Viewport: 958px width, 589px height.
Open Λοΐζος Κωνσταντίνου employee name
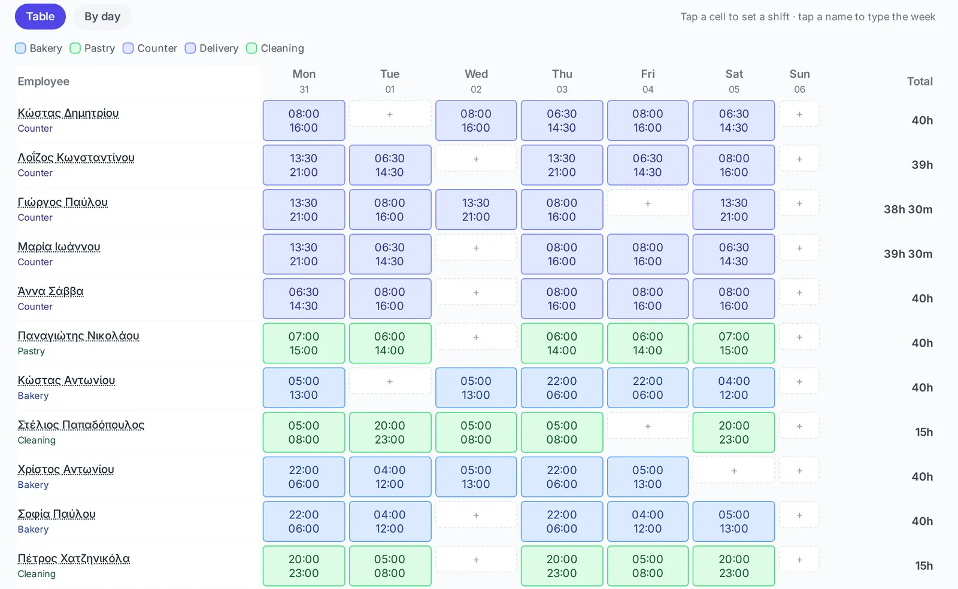[76, 157]
